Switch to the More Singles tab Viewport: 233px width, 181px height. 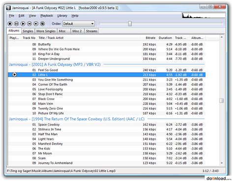click(46, 31)
